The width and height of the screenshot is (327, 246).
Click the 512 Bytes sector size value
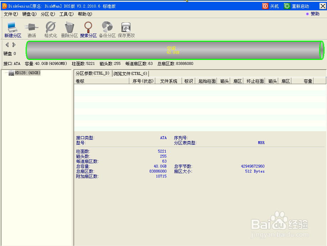tap(255, 171)
